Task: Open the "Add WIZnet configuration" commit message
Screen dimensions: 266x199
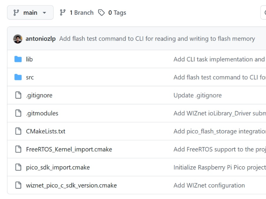Action: point(209,185)
